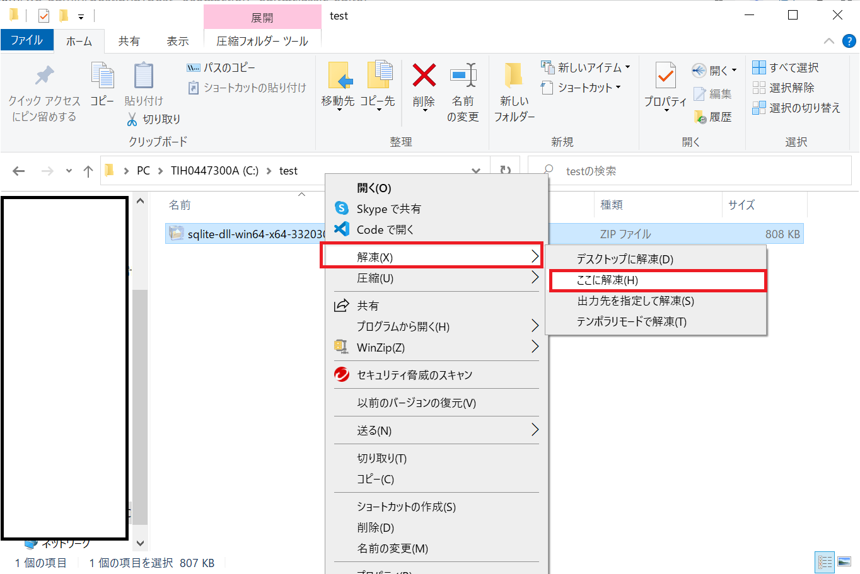Switch to large thumbnails view toggle

[x=844, y=561]
